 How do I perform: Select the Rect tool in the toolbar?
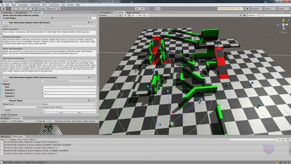tap(23, 9)
